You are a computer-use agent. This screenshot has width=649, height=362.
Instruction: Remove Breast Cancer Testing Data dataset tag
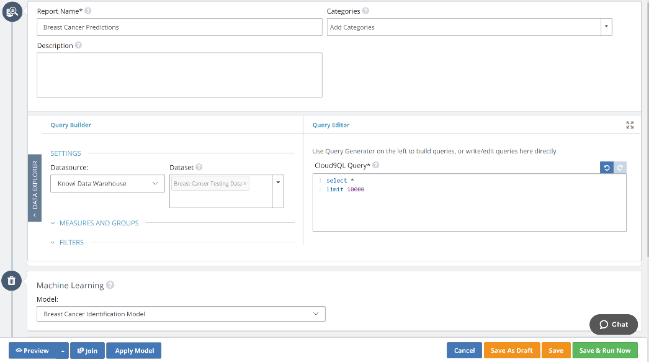pyautogui.click(x=245, y=184)
